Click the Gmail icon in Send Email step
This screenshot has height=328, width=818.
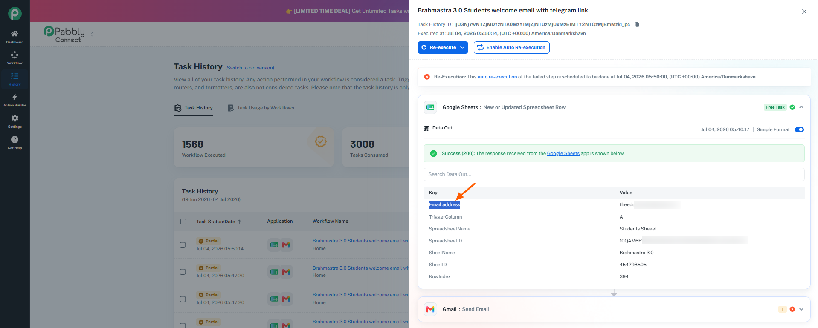(430, 309)
